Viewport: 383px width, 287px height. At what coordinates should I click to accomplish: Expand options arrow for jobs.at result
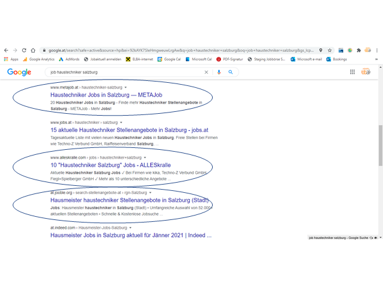click(x=121, y=123)
